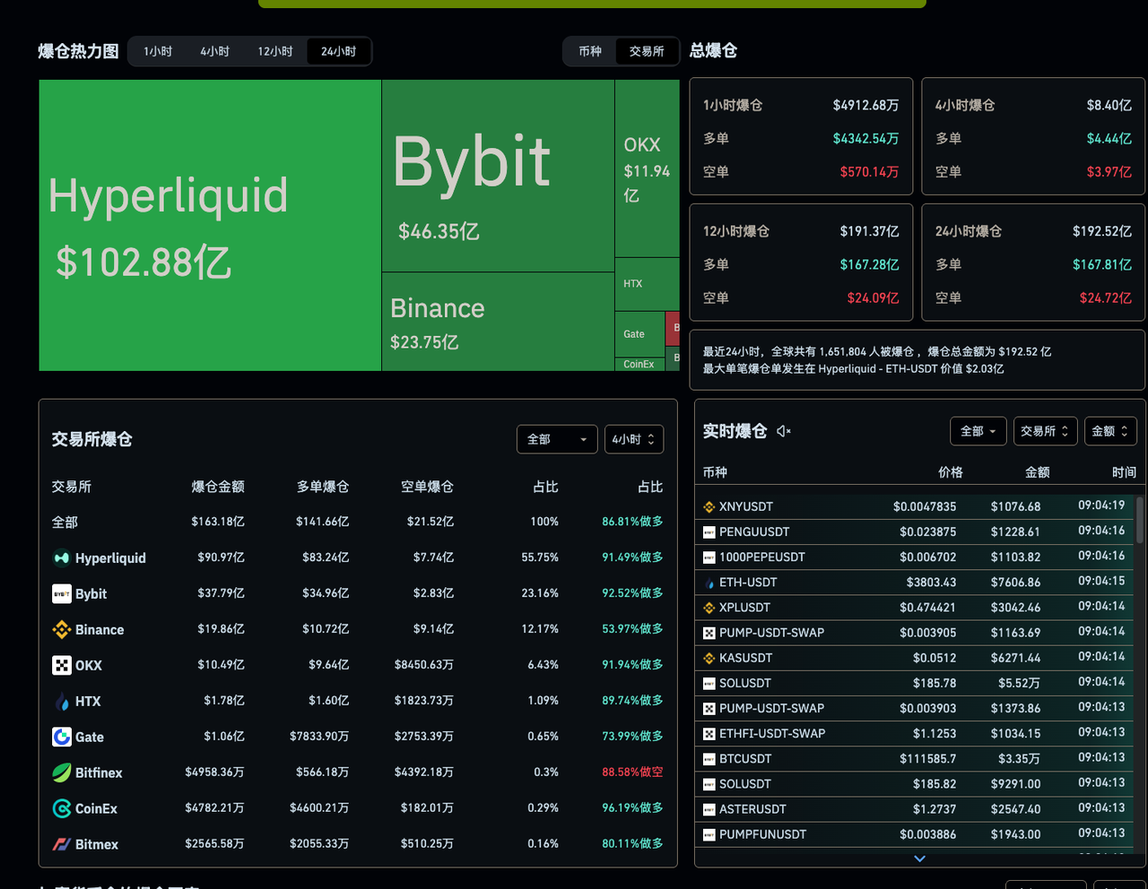
Task: Open the 全部 dropdown in 交易所爆仓 panel
Action: click(x=556, y=439)
